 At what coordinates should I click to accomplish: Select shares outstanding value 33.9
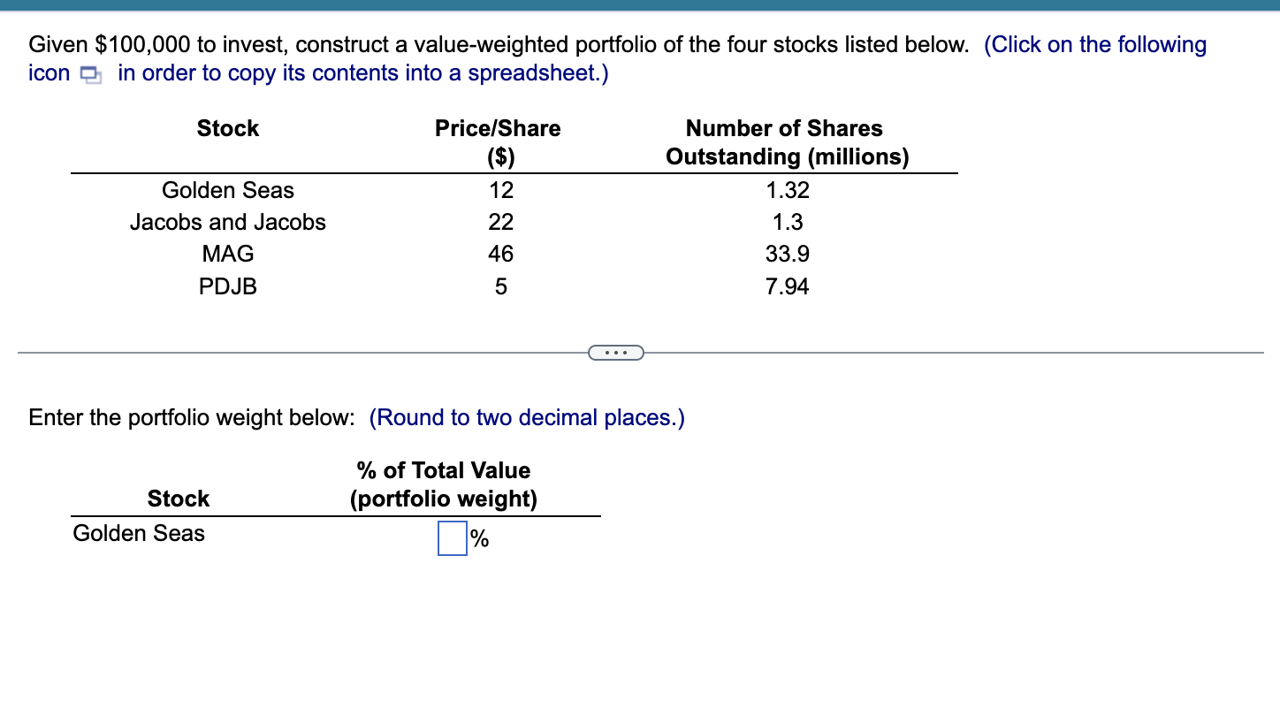tap(787, 255)
